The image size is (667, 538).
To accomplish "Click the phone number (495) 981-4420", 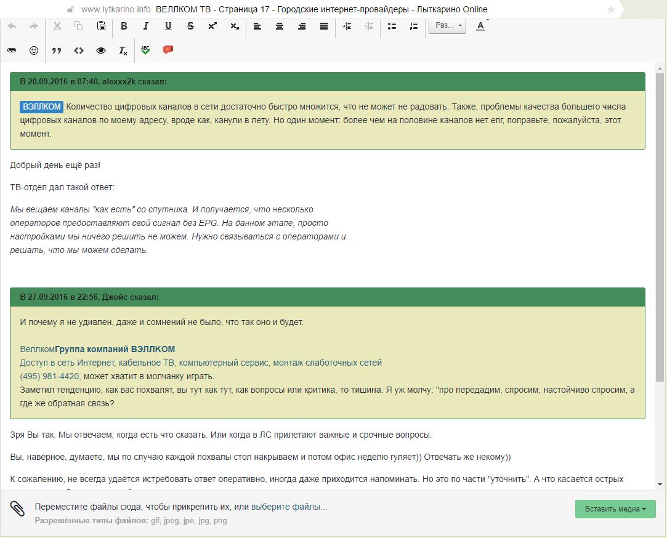I will click(49, 376).
